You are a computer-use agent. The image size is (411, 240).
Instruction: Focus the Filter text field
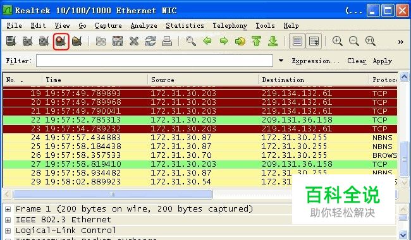point(154,61)
